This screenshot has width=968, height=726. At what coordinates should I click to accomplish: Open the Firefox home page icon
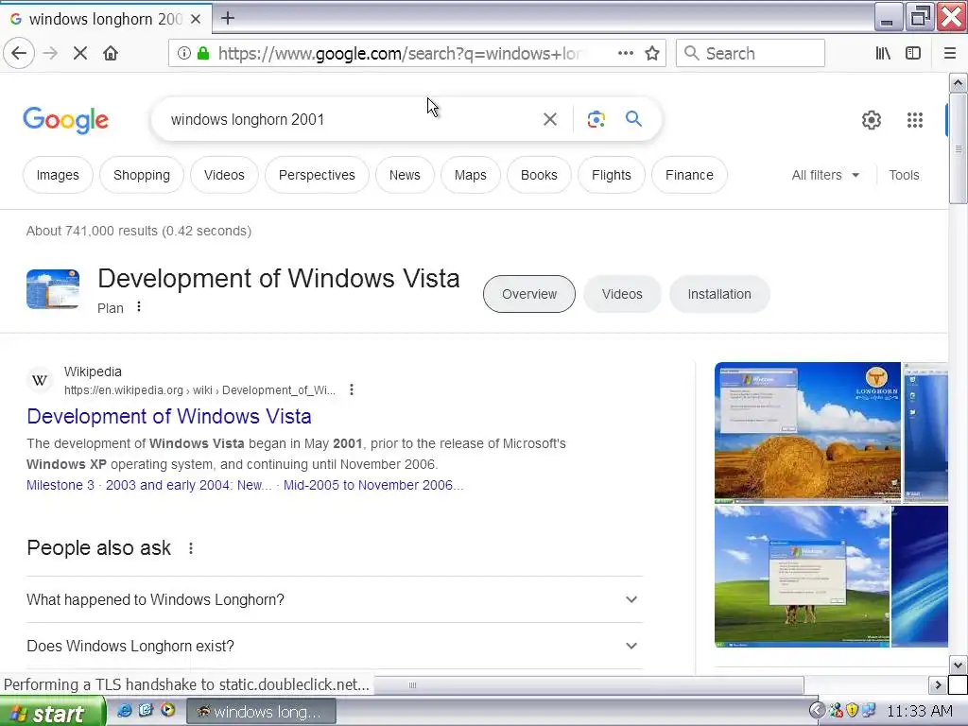(111, 53)
